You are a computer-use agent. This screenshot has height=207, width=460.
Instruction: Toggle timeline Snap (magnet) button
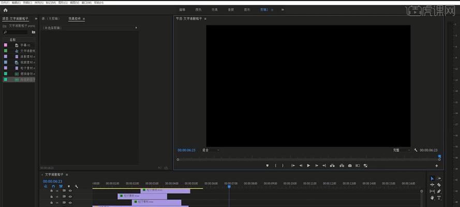53,186
